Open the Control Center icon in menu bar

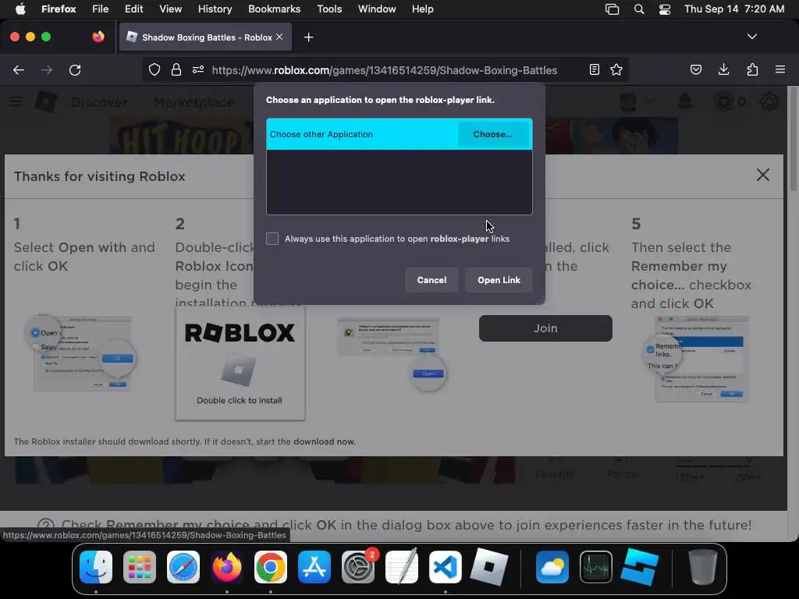[x=665, y=9]
